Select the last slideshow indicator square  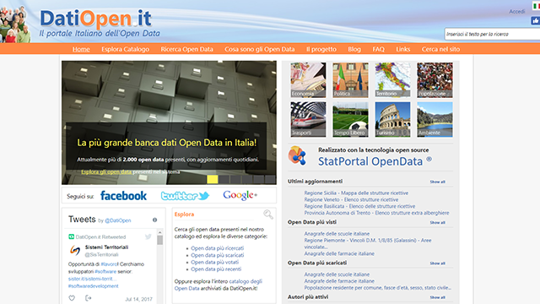tap(270, 179)
